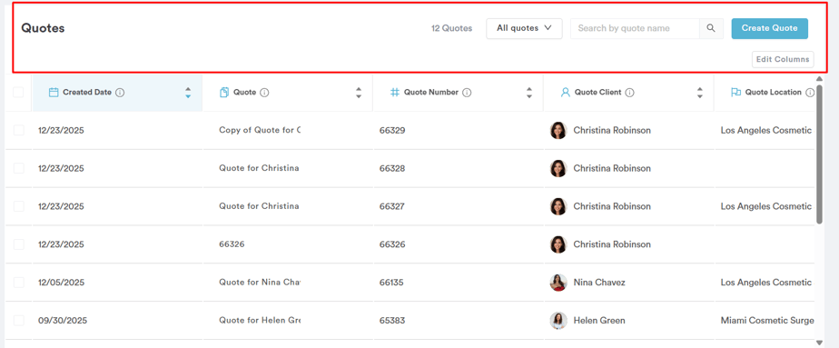Click Christina Robinson's avatar in row 66329
Viewport: 839px width, 348px height.
pyautogui.click(x=558, y=130)
